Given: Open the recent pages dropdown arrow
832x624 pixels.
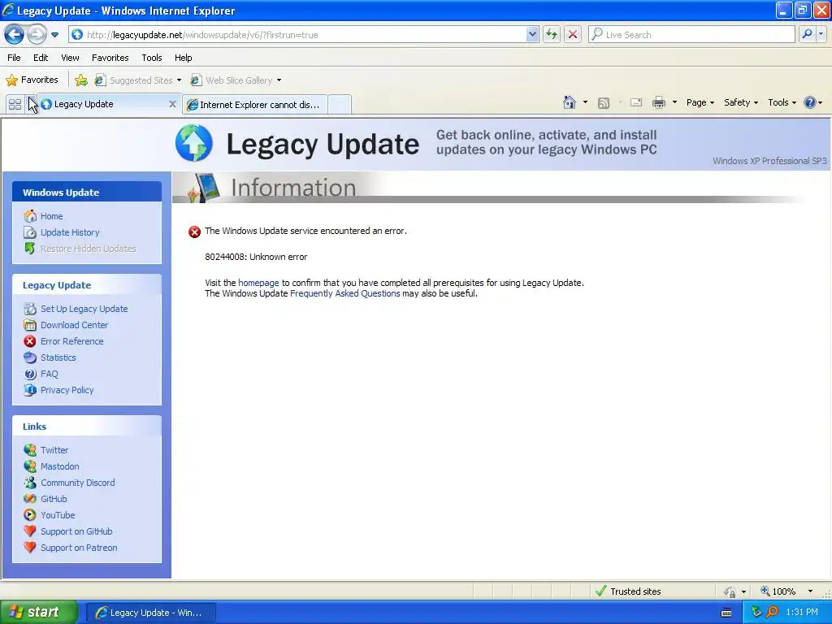Looking at the screenshot, I should tap(54, 35).
